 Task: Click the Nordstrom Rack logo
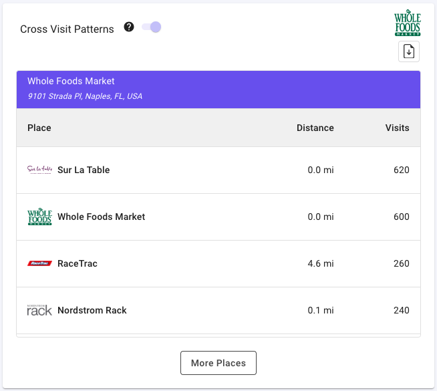click(x=39, y=310)
